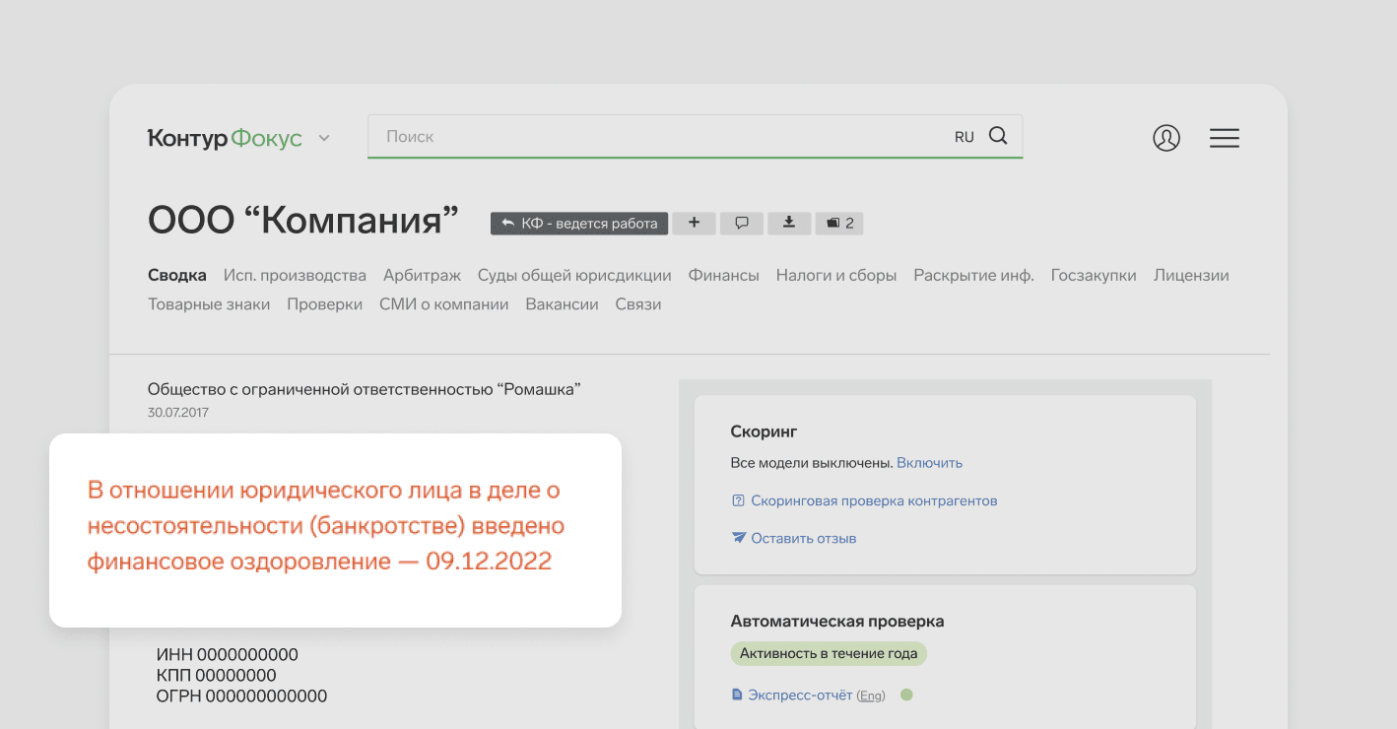Click the full name Общество с ограниченной ответственностью
1397x729 pixels.
(365, 389)
